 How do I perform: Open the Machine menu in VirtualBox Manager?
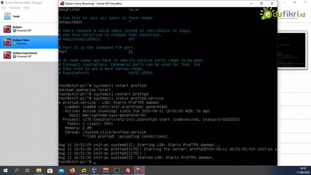point(15,8)
